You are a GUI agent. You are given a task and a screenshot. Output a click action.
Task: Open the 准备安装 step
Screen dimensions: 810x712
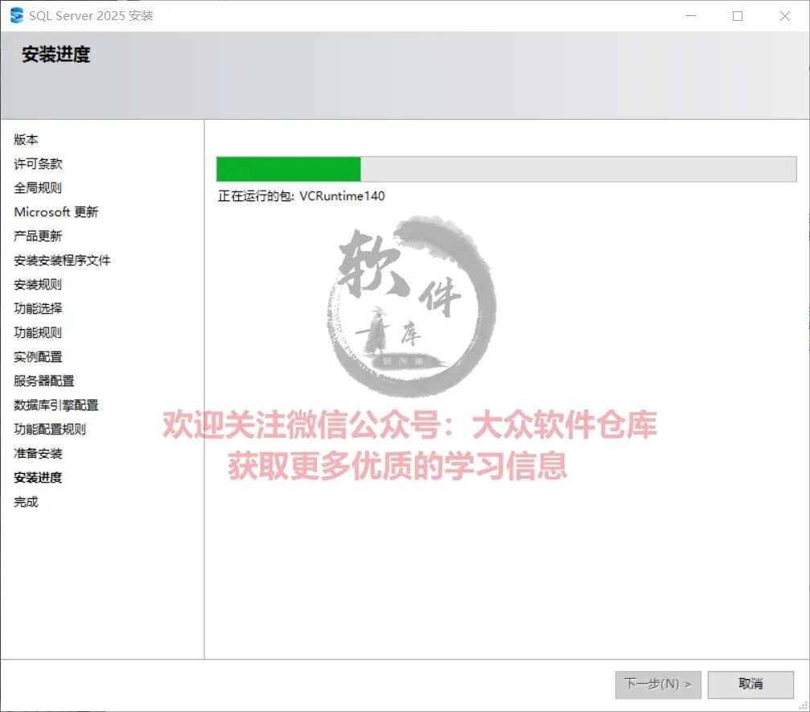[38, 453]
